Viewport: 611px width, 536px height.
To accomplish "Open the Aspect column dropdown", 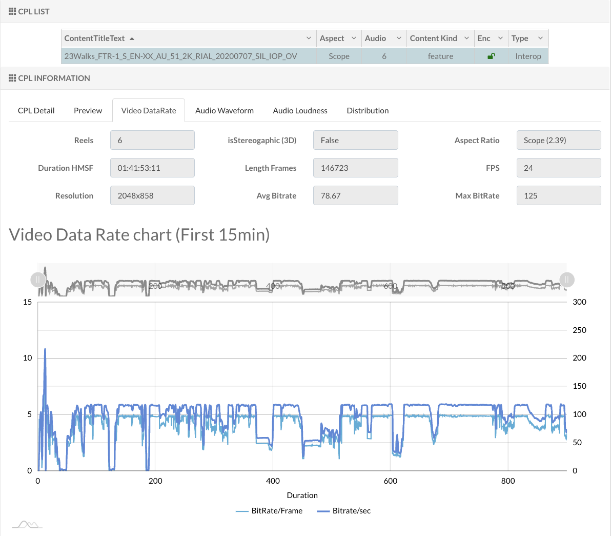I will coord(354,38).
